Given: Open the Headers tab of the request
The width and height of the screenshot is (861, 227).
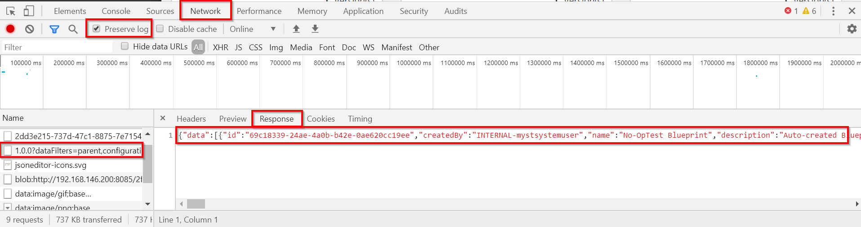Looking at the screenshot, I should click(x=191, y=119).
